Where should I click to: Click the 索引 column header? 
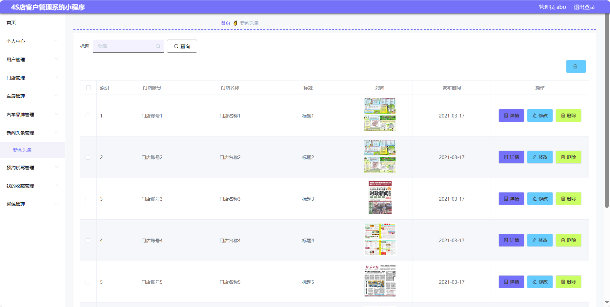(x=105, y=88)
